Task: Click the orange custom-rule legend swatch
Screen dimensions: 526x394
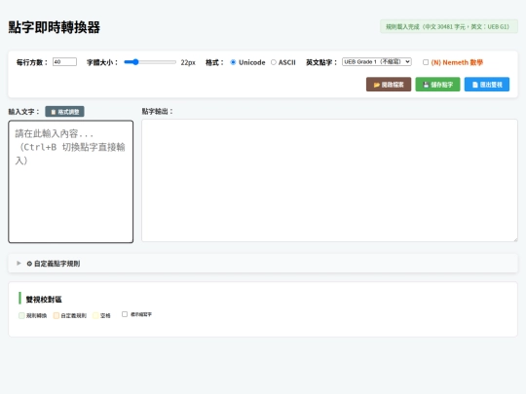Action: pos(56,315)
